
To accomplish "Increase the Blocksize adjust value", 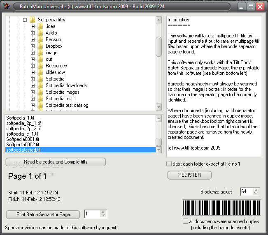I will (256, 190).
